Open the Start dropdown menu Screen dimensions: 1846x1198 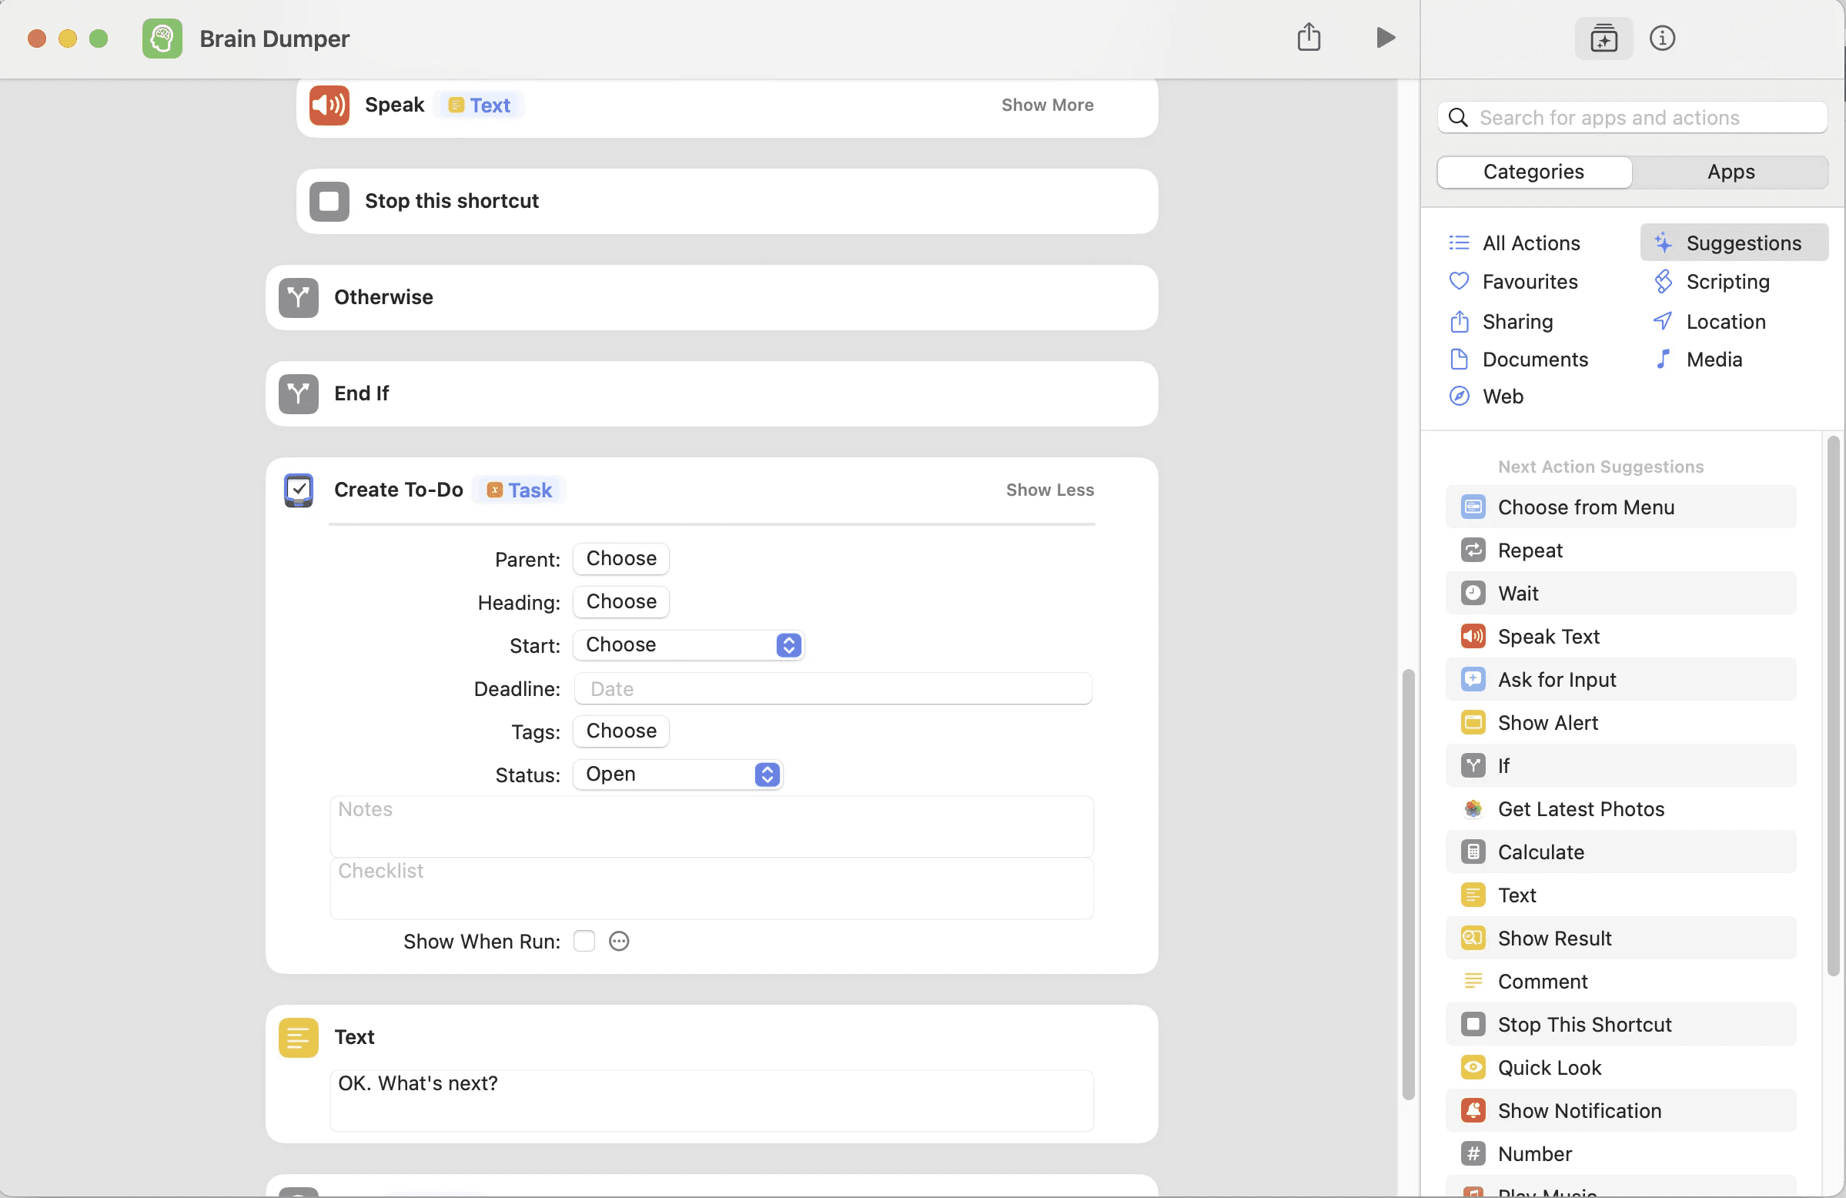[x=688, y=644]
